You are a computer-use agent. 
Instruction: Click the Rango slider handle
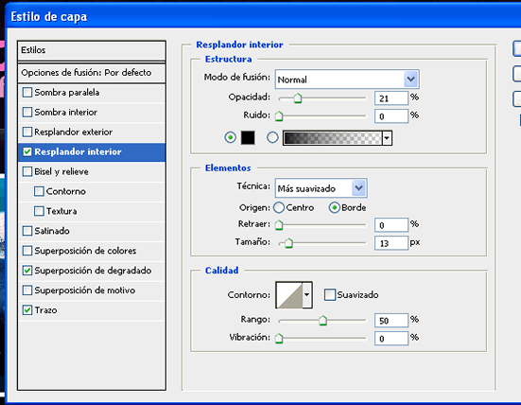tap(322, 321)
